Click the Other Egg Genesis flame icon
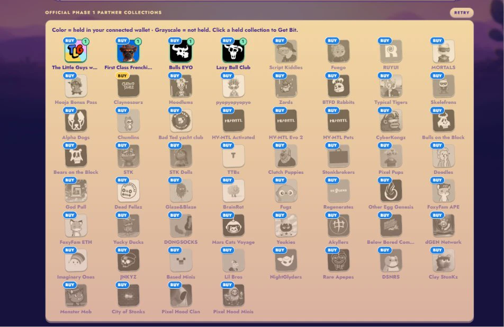The width and height of the screenshot is (504, 327). tap(391, 191)
